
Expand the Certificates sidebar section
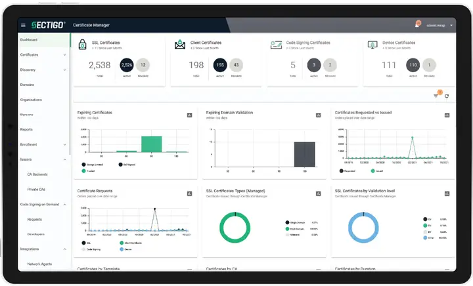click(x=64, y=54)
